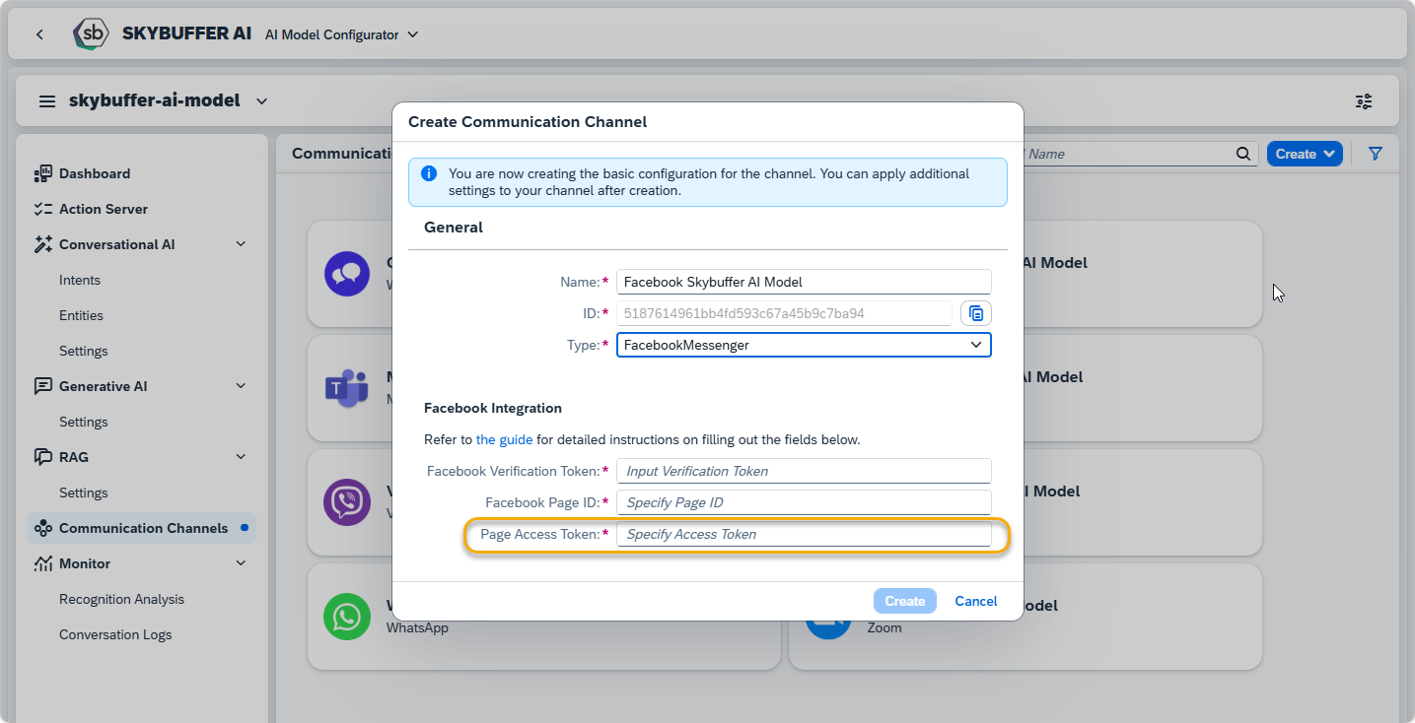The width and height of the screenshot is (1415, 723).
Task: Open the settings sliders icon at top right
Action: [1364, 101]
